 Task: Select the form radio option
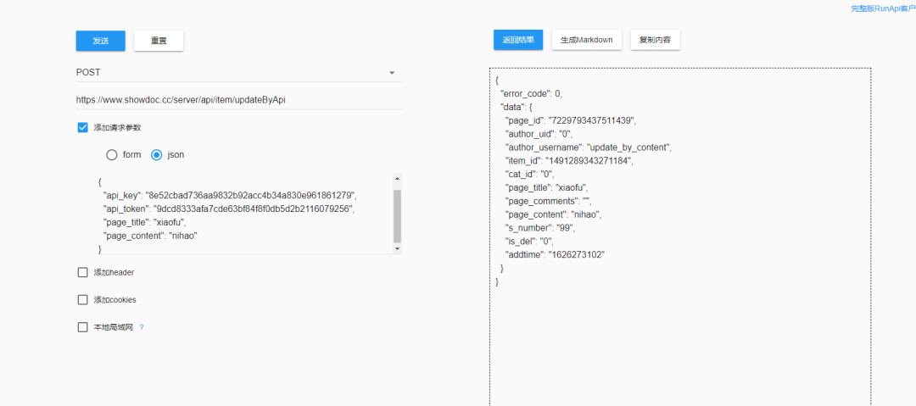[x=112, y=155]
